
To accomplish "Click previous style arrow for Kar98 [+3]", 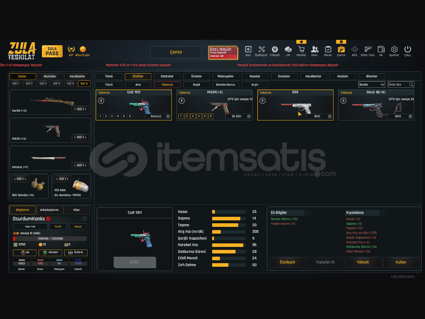I will click(x=75, y=109).
